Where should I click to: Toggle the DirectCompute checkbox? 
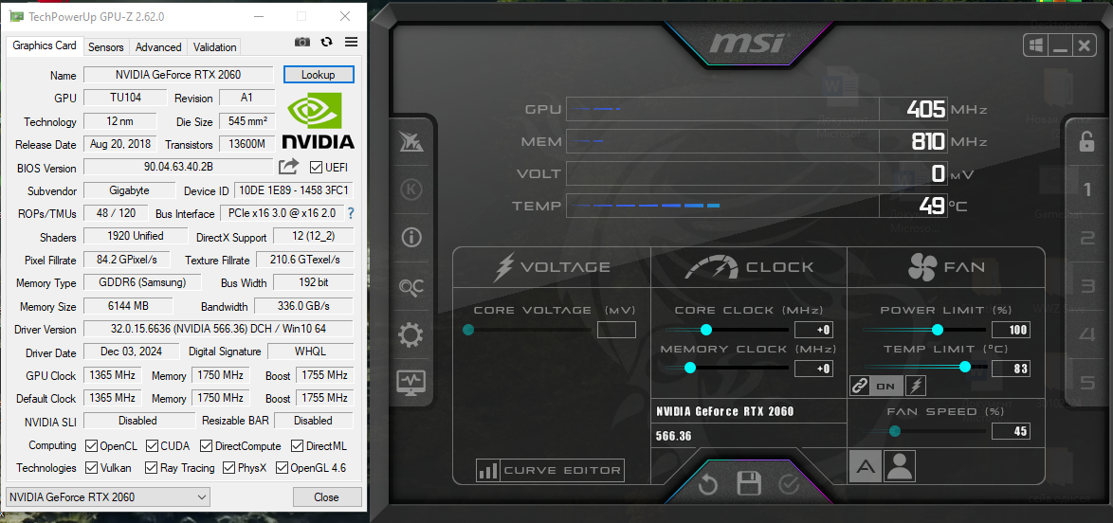(206, 445)
